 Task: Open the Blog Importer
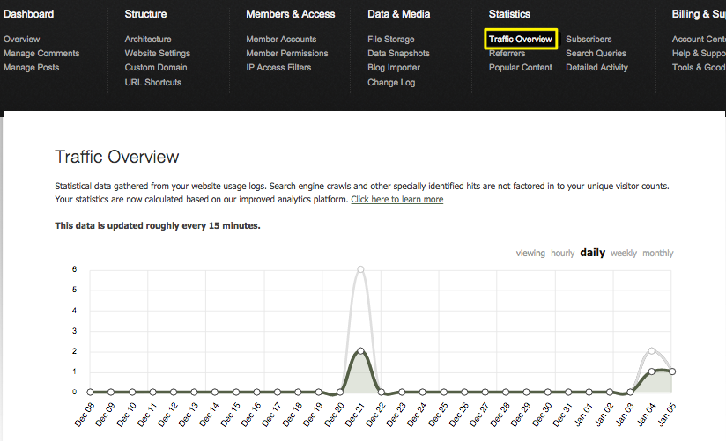[394, 68]
